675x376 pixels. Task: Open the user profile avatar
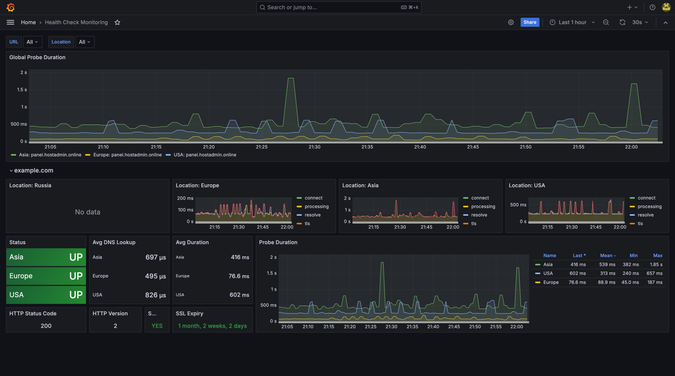[666, 7]
